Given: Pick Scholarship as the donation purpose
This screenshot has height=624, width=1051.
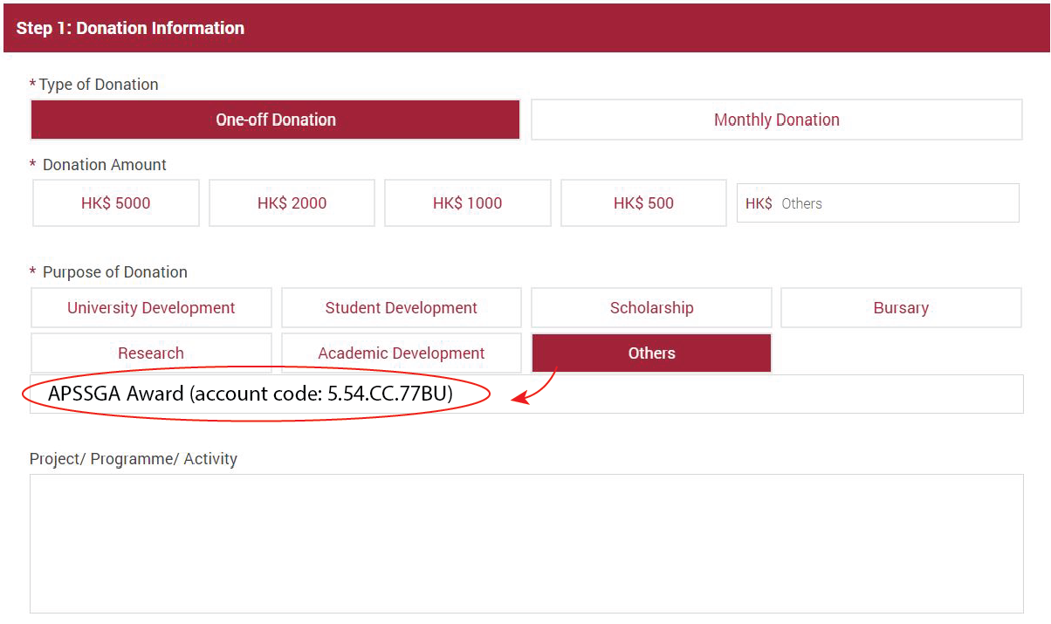Looking at the screenshot, I should tap(651, 307).
